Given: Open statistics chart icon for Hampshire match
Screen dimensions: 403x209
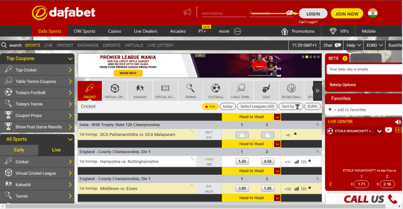Looking at the screenshot, I should click(297, 162).
